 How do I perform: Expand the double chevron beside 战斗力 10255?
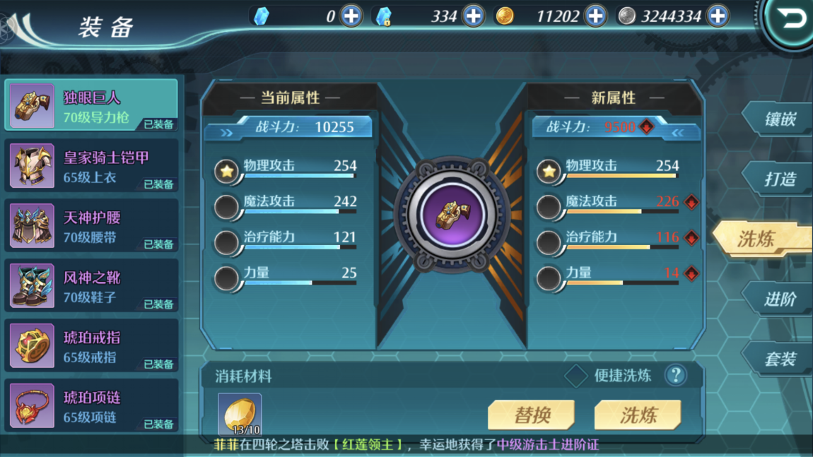point(227,133)
